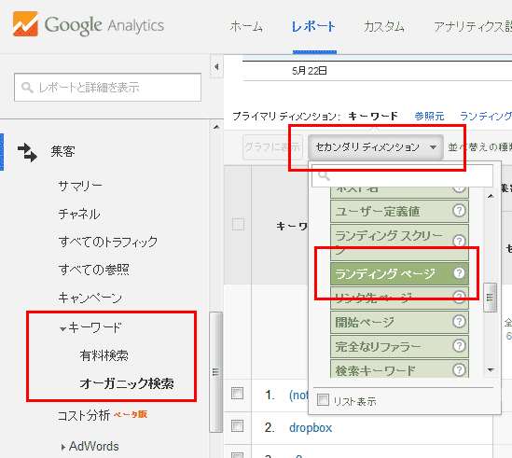Viewport: 512px width, 458px height.
Task: Click help icon next to ユーザー定義値
Action: (459, 211)
